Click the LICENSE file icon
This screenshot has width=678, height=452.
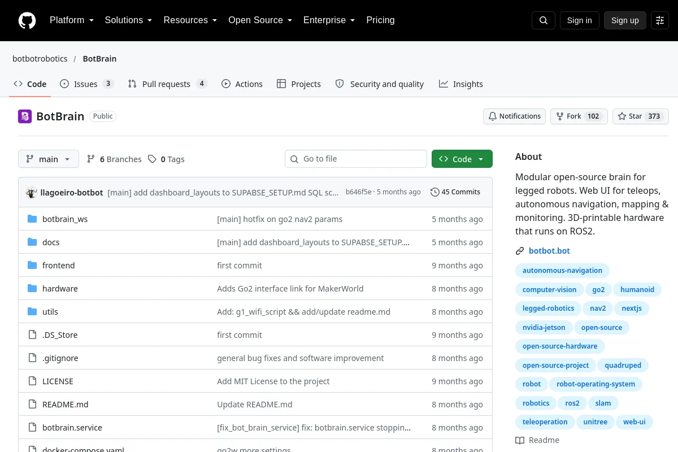32,381
